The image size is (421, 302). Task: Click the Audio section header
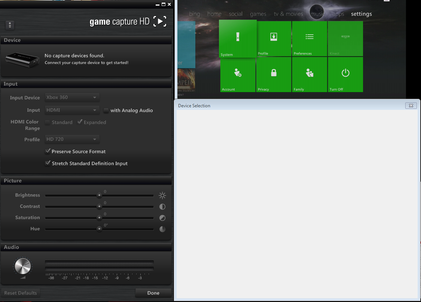click(86, 247)
